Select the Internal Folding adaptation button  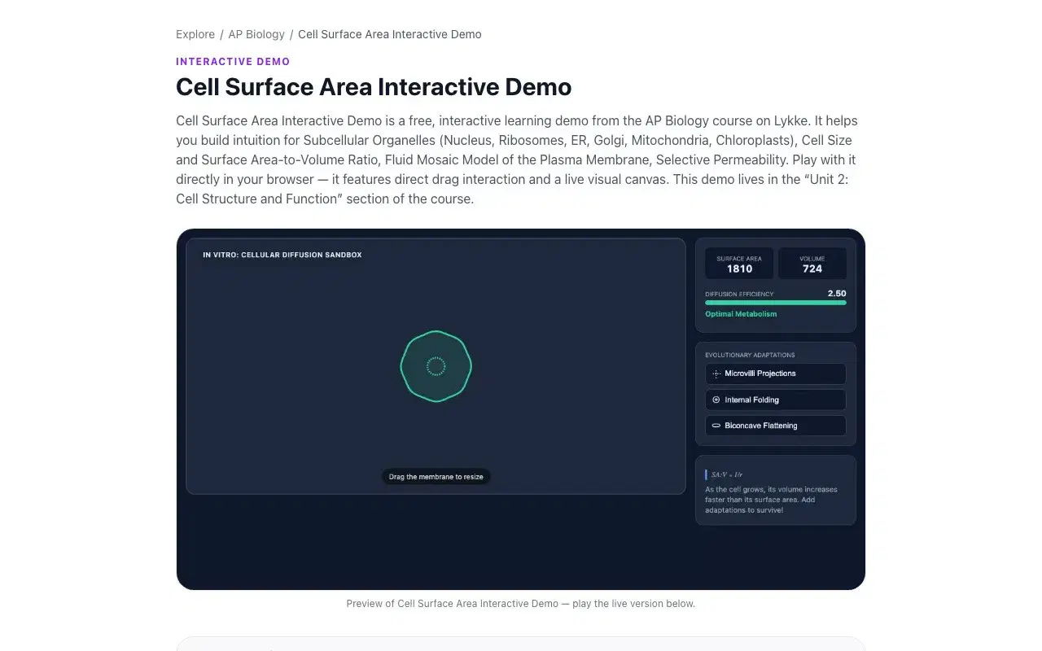(x=775, y=400)
